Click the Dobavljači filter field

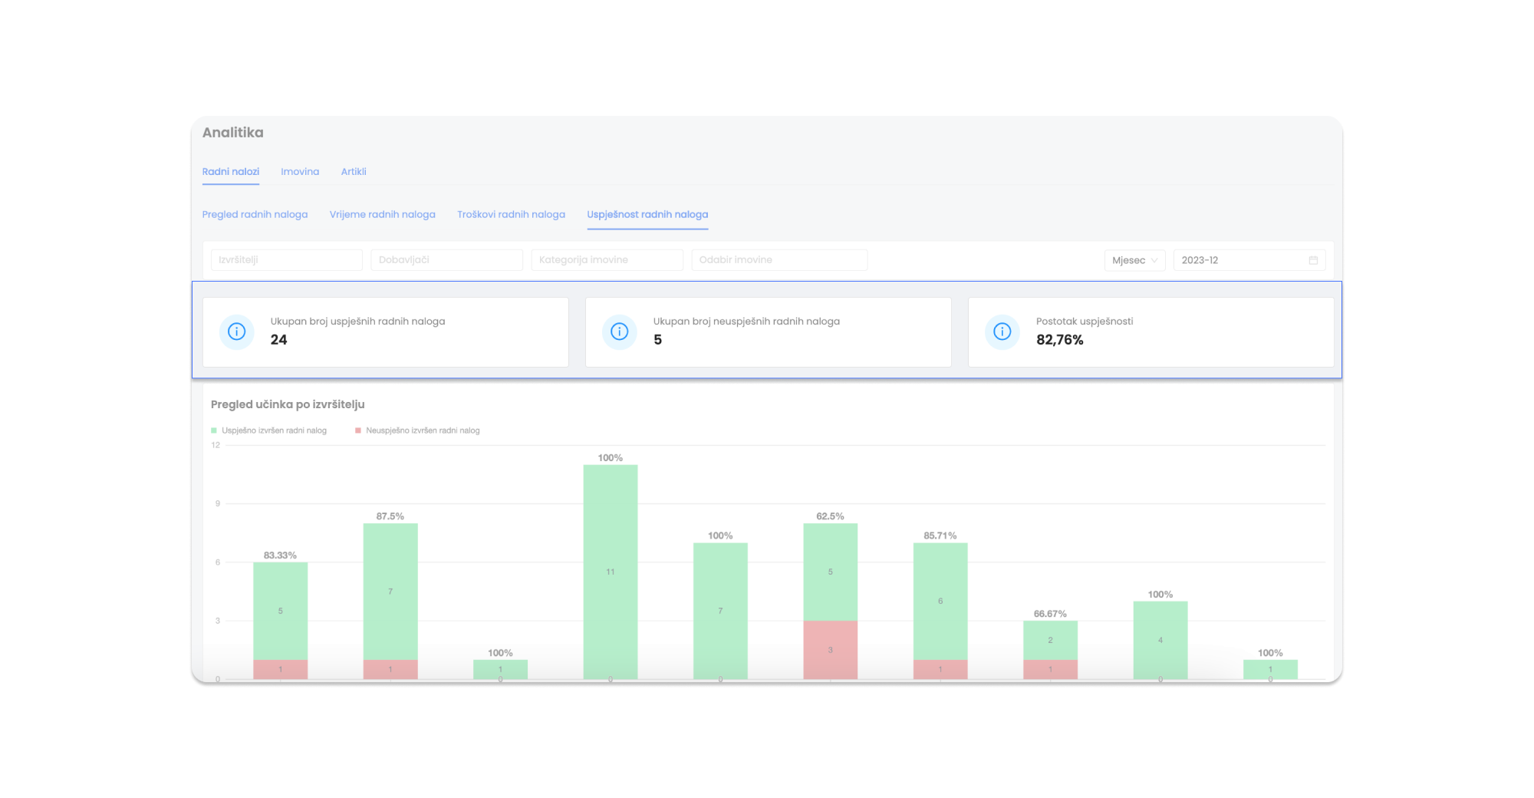(446, 259)
